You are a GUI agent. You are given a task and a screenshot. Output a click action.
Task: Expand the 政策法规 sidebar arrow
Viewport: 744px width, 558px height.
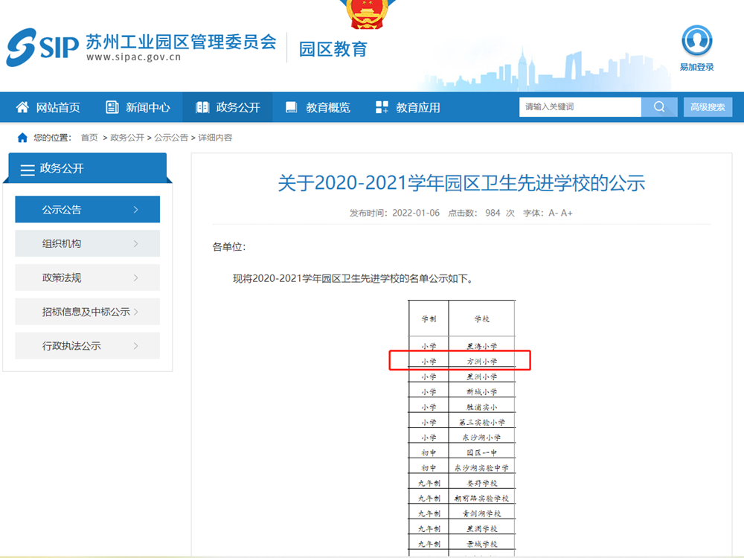pos(135,278)
